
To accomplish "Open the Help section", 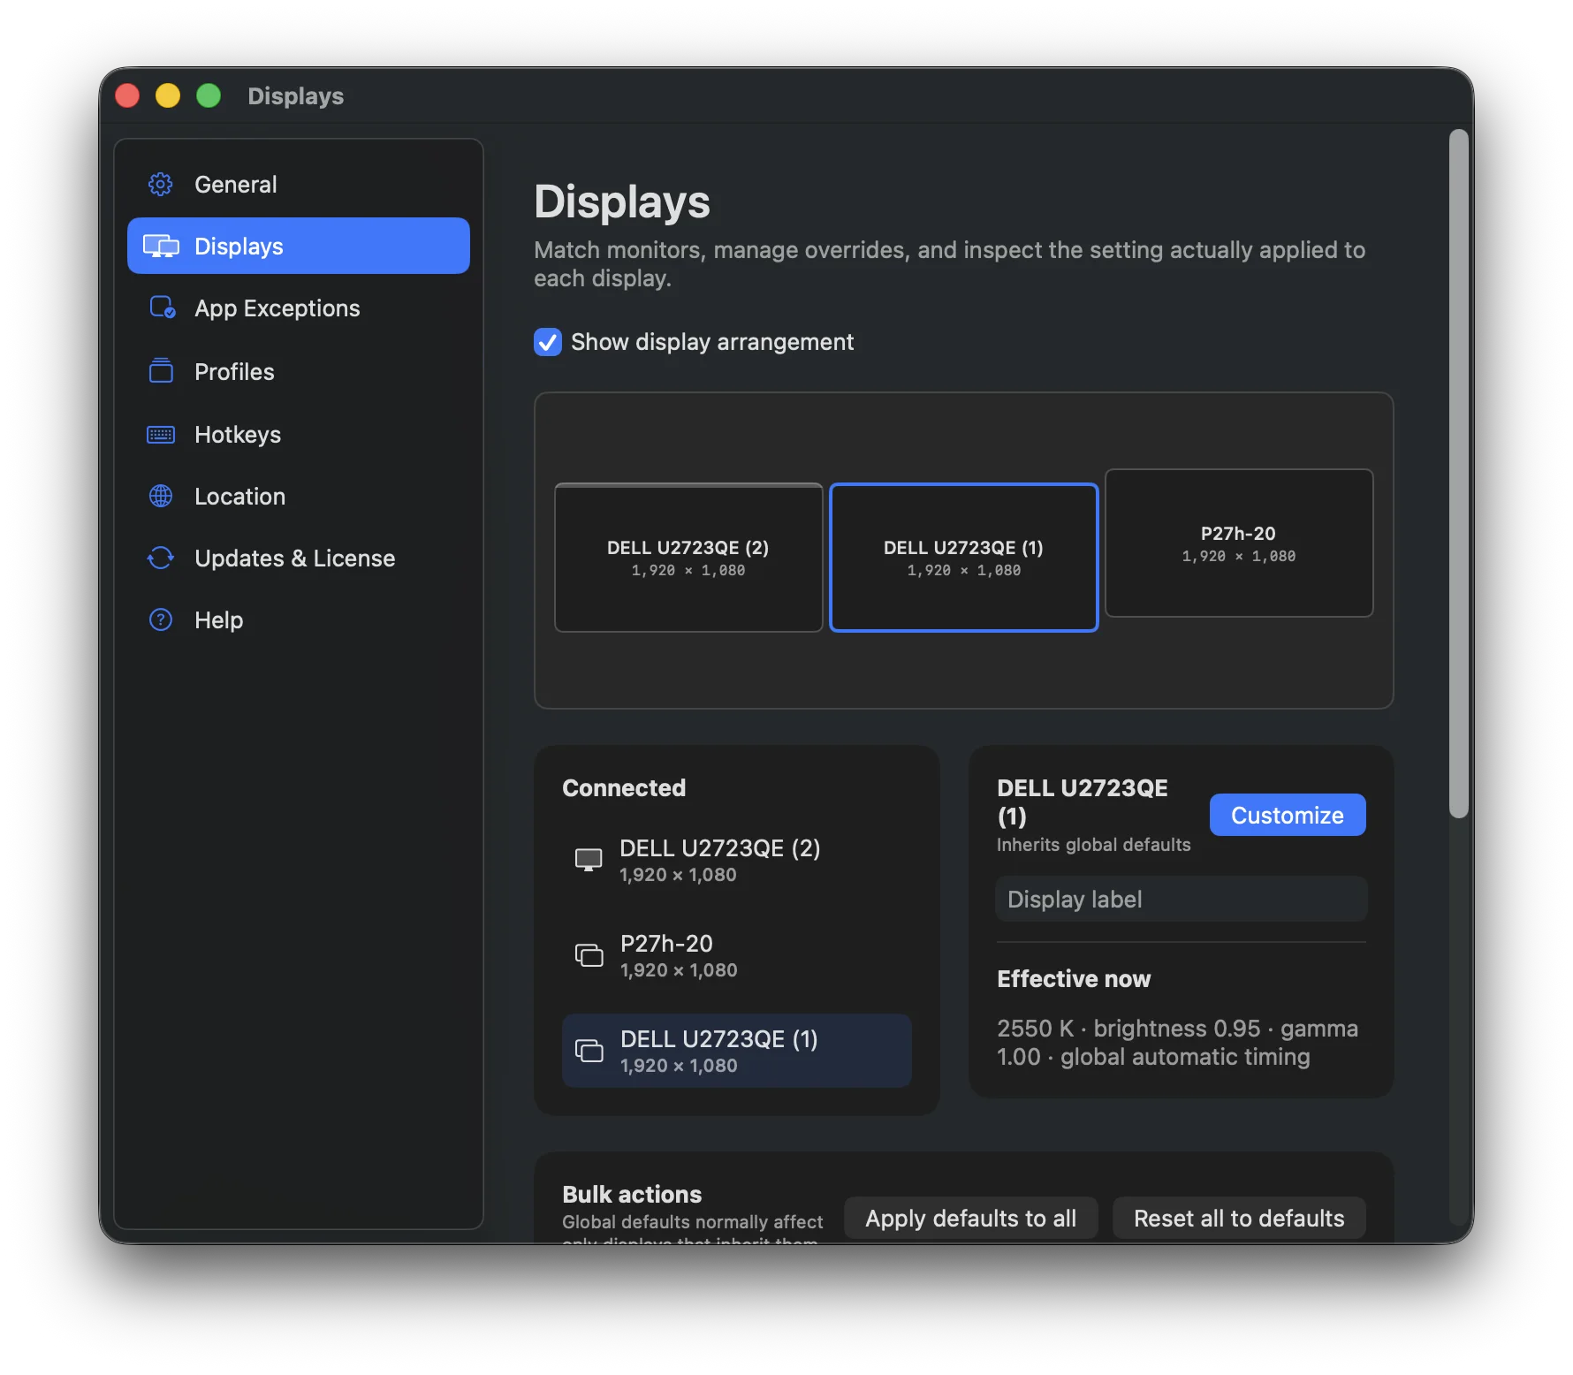I will click(x=299, y=619).
